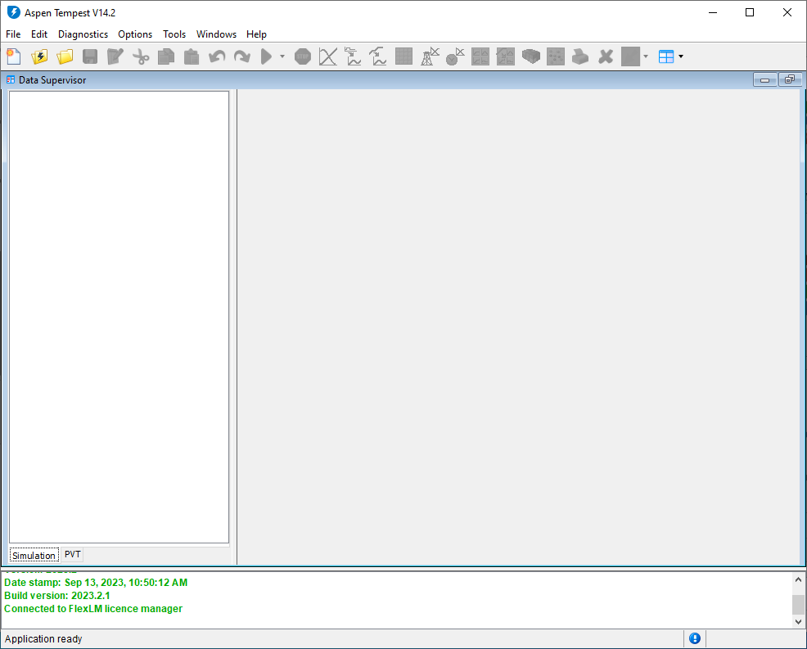Image resolution: width=807 pixels, height=649 pixels.
Task: Open the Diagnostics menu
Action: (83, 34)
